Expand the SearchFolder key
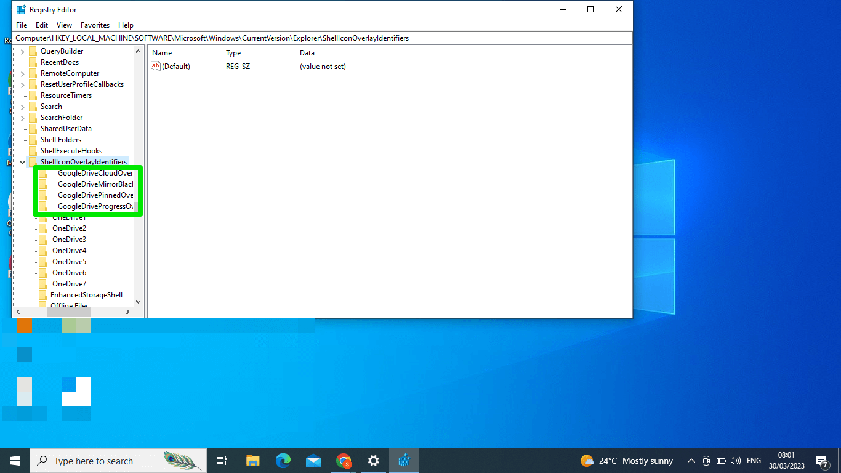This screenshot has width=841, height=473. point(23,118)
